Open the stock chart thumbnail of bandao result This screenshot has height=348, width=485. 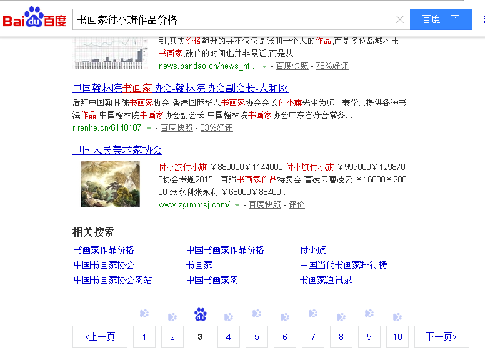click(x=111, y=53)
